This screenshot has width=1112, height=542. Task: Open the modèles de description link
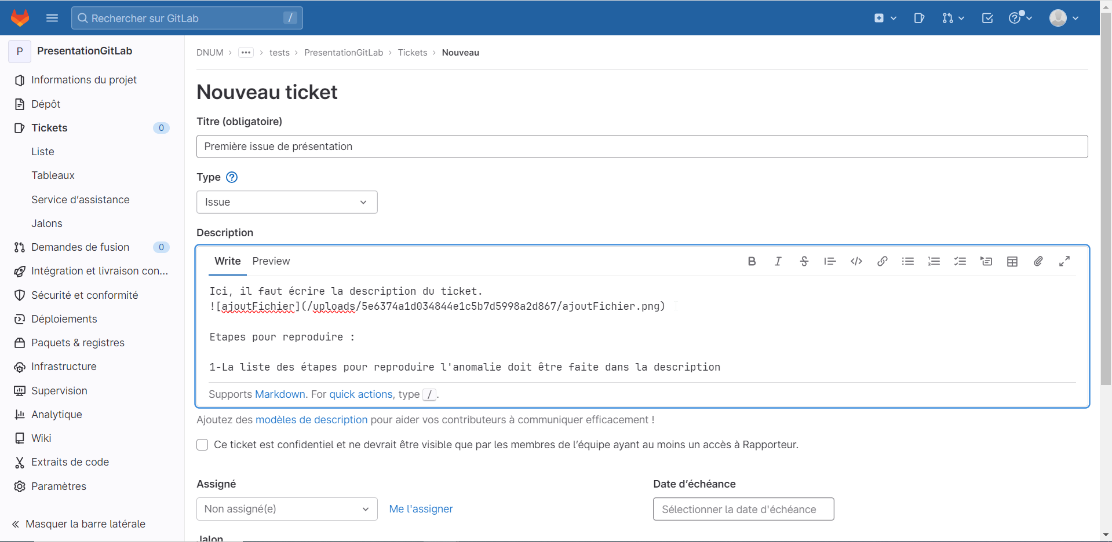tap(311, 420)
